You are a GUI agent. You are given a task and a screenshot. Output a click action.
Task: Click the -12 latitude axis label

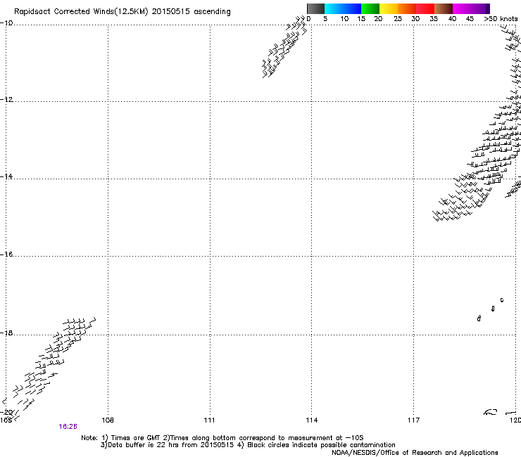click(6, 100)
